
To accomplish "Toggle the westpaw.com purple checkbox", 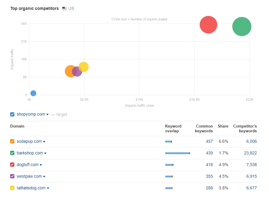I will (12, 176).
